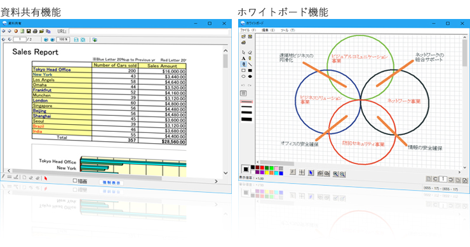
Task: Click the URL address input field
Action: (x=149, y=31)
